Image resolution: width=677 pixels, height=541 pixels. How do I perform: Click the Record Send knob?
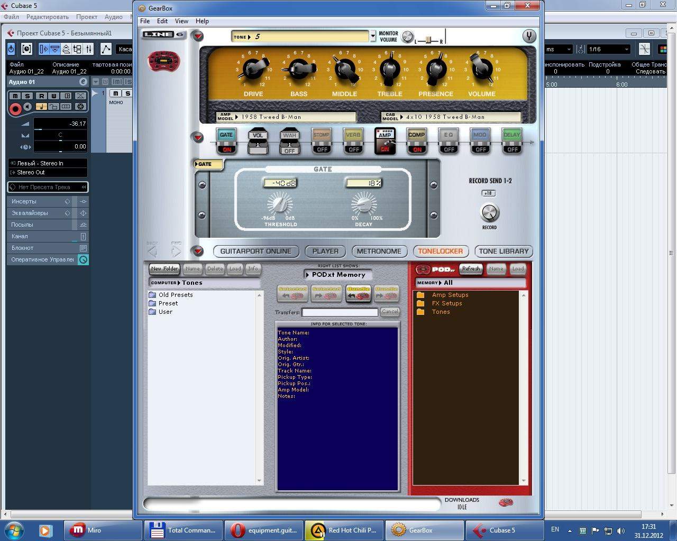click(x=489, y=212)
